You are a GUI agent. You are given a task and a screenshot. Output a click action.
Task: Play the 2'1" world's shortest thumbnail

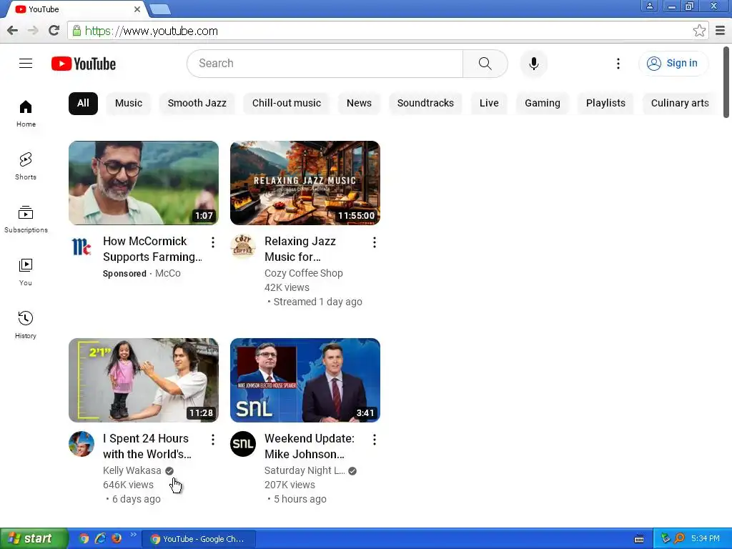point(143,380)
